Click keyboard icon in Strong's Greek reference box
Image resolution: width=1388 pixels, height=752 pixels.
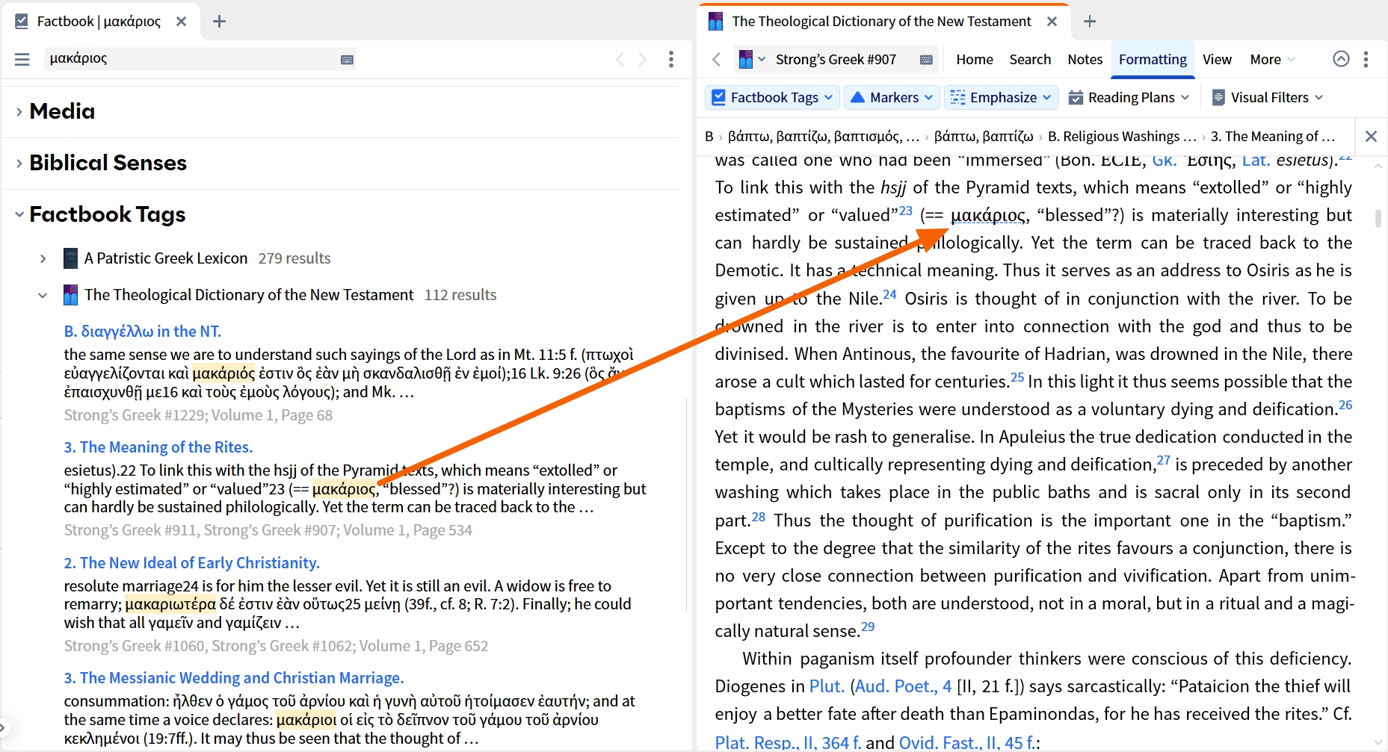click(x=926, y=60)
